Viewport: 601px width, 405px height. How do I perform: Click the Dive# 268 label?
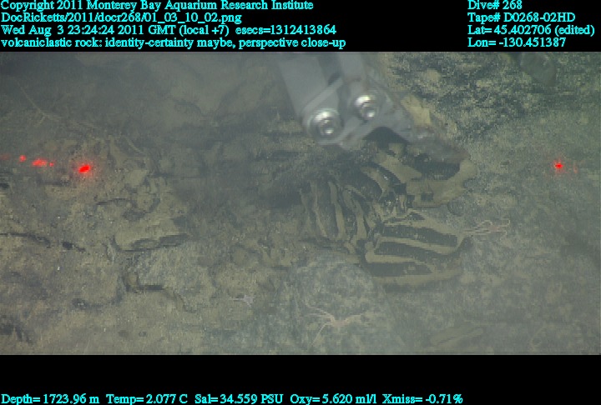(x=497, y=5)
